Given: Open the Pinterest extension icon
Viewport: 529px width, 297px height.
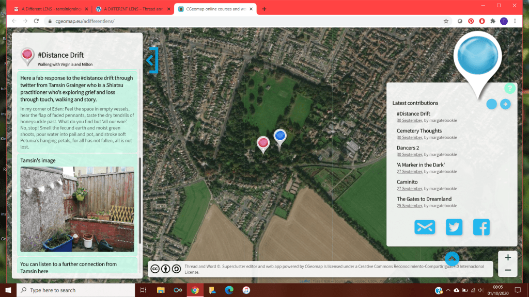Looking at the screenshot, I should coord(471,21).
